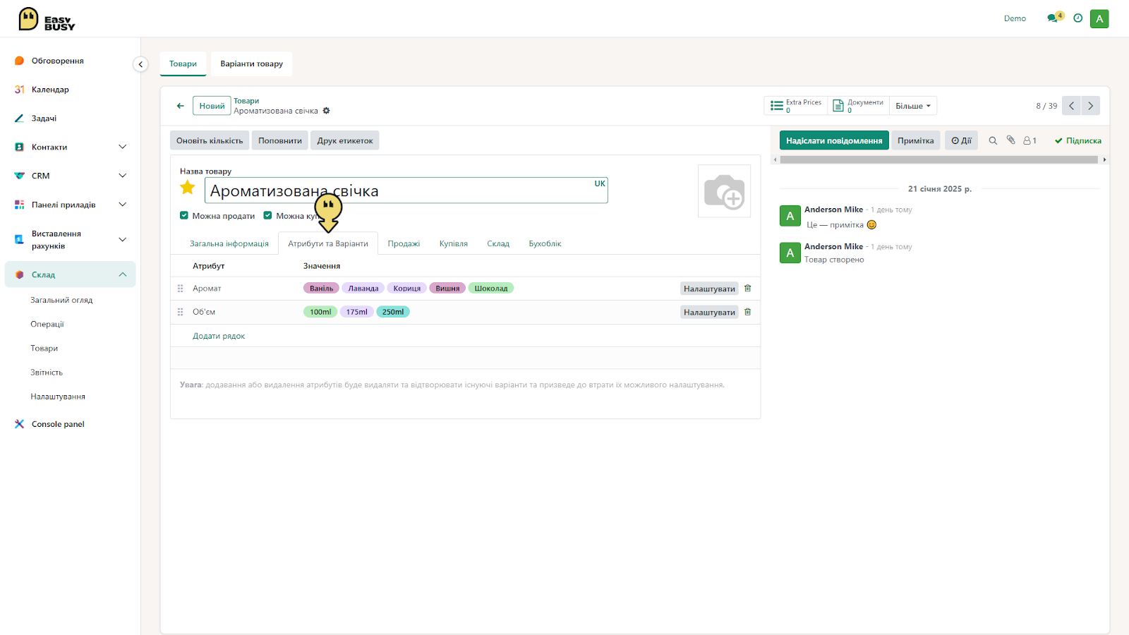This screenshot has height=635, width=1129.
Task: Toggle the Можна продати checkbox
Action: tap(184, 216)
